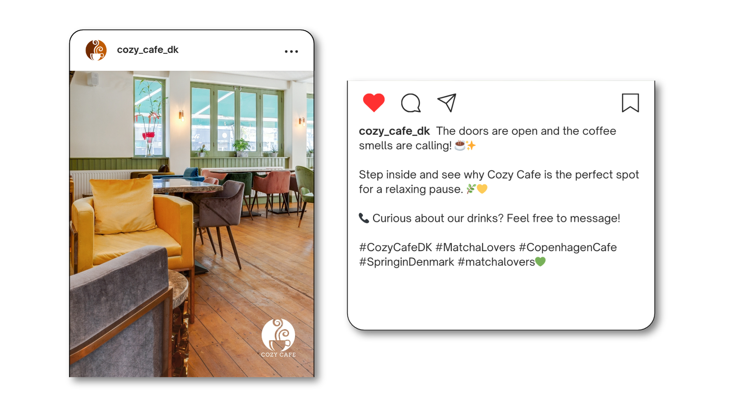Viewport: 731px width, 411px height.
Task: Click the red heart like icon
Action: tap(374, 102)
